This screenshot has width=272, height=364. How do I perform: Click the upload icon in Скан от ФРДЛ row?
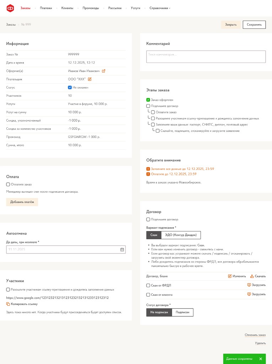(249, 285)
